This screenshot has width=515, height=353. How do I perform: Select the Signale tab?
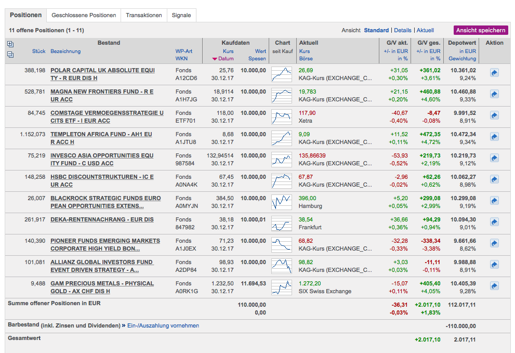(181, 15)
